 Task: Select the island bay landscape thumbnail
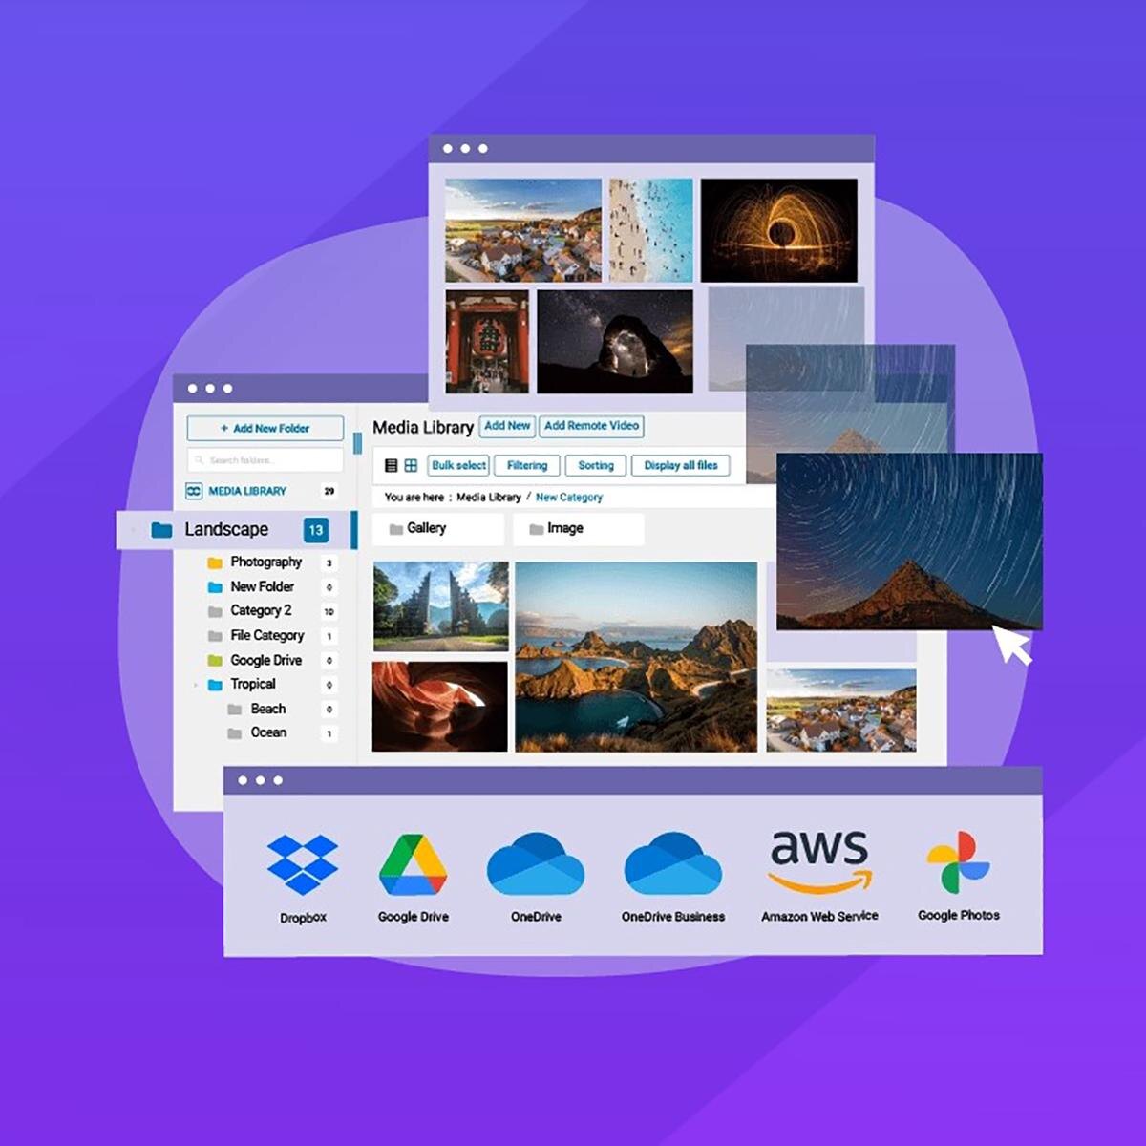point(636,657)
